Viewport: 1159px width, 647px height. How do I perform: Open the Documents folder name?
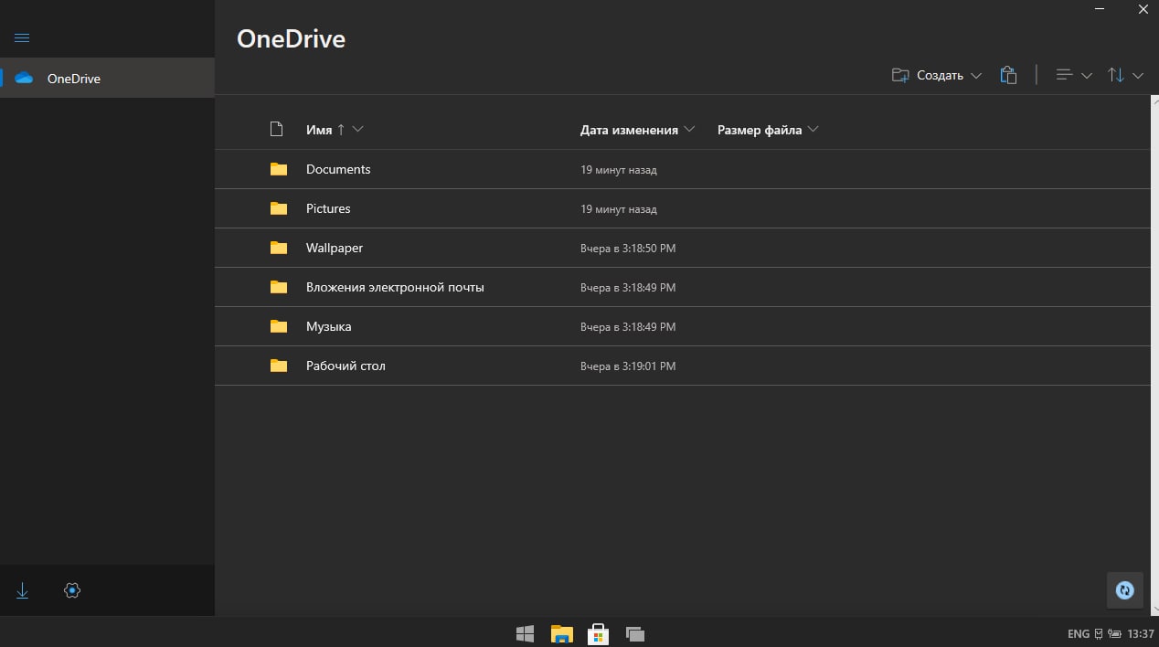[x=338, y=169]
